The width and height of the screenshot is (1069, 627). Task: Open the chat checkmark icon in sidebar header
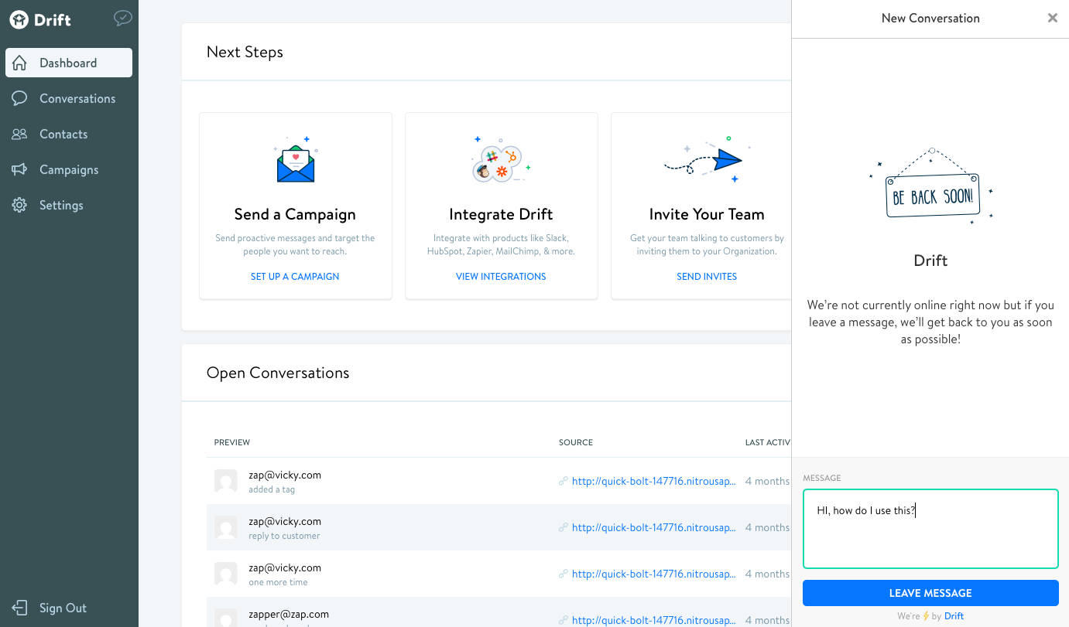(122, 18)
